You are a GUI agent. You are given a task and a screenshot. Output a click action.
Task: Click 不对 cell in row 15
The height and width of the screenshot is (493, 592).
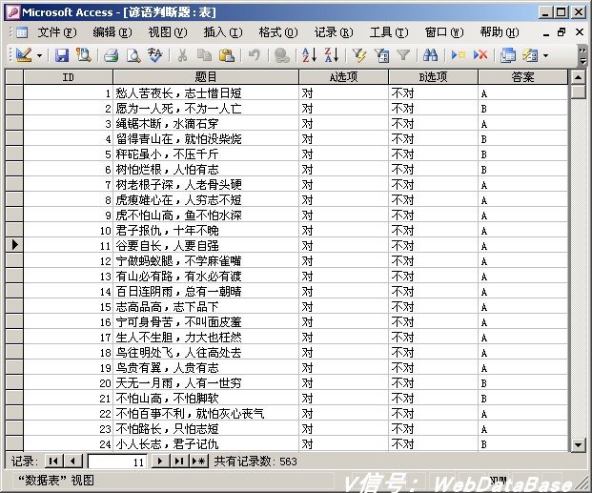433,306
